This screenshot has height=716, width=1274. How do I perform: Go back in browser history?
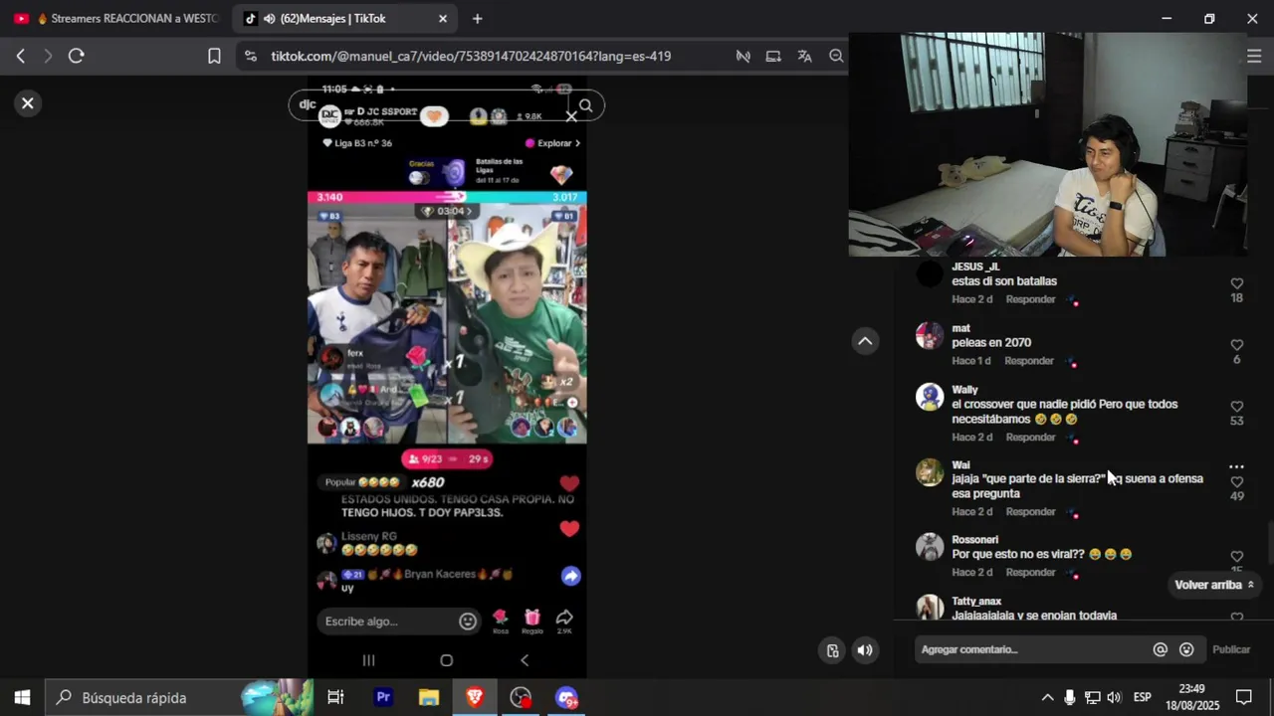point(20,56)
